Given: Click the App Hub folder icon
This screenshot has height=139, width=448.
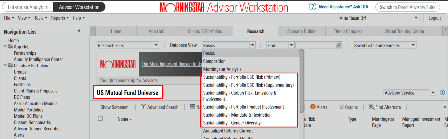Looking at the screenshot, I should (x=11, y=46).
